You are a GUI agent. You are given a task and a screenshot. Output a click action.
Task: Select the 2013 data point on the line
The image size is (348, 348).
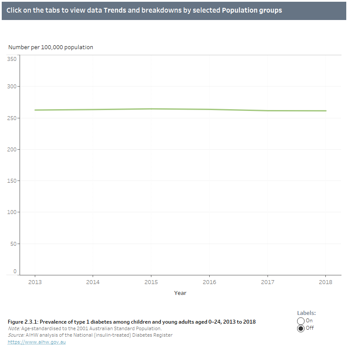35,110
